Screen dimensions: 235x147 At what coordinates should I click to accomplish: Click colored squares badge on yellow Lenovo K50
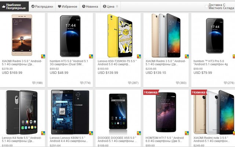(139, 56)
